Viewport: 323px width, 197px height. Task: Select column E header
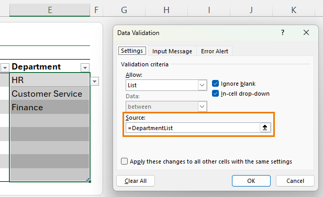click(x=50, y=10)
